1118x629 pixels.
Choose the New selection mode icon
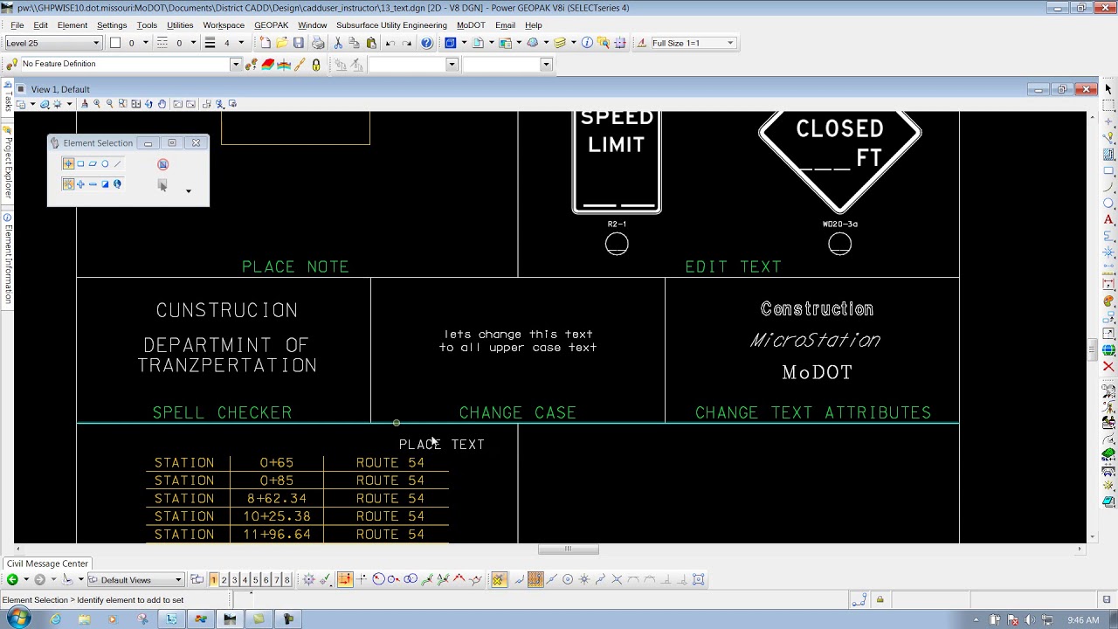click(68, 184)
